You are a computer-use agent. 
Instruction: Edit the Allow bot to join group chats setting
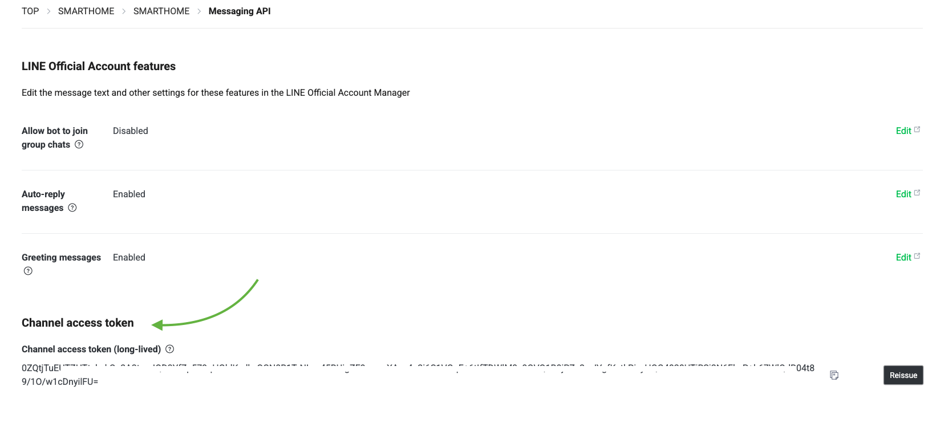(903, 131)
